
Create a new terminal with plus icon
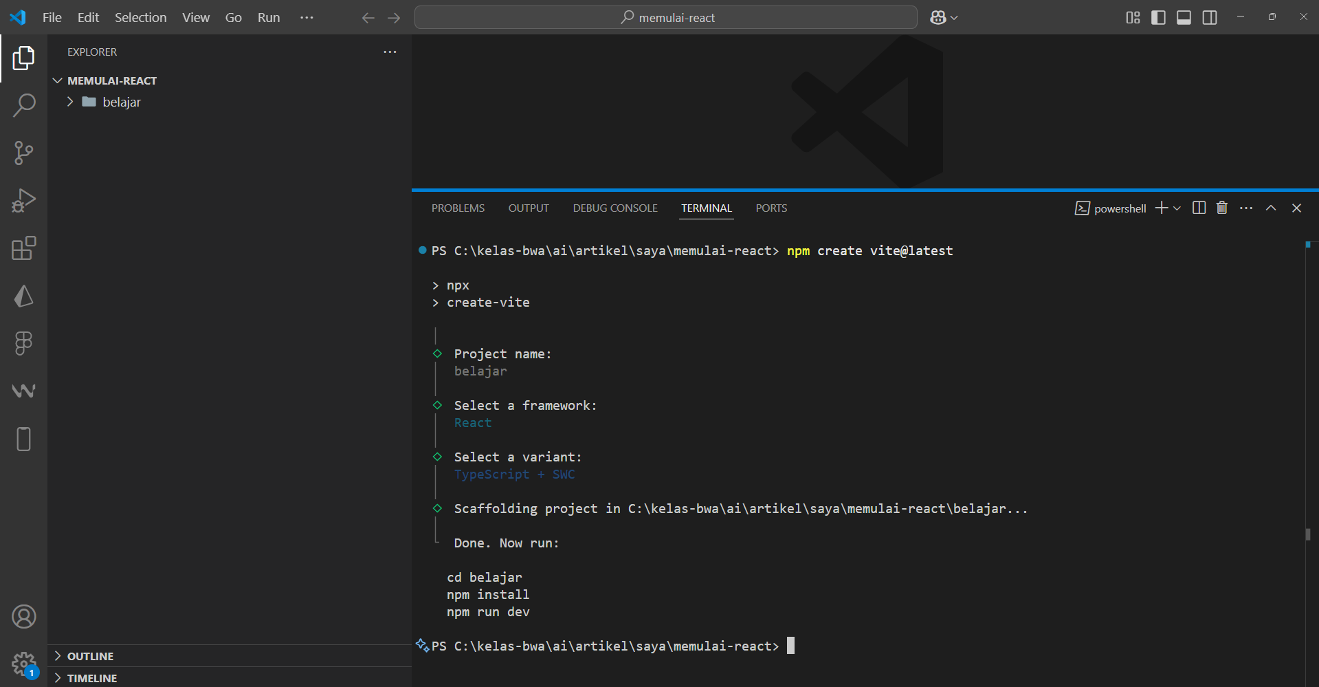1162,208
